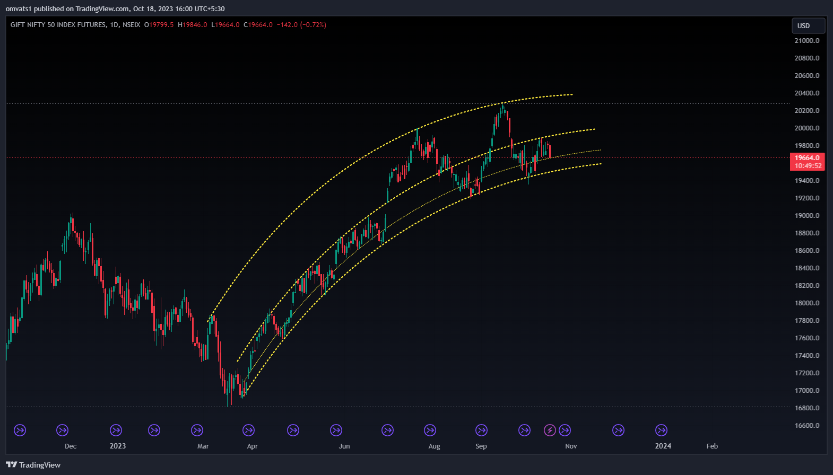Screen dimensions: 833x475
Task: Click the high value H19846.0
Action: coord(193,25)
